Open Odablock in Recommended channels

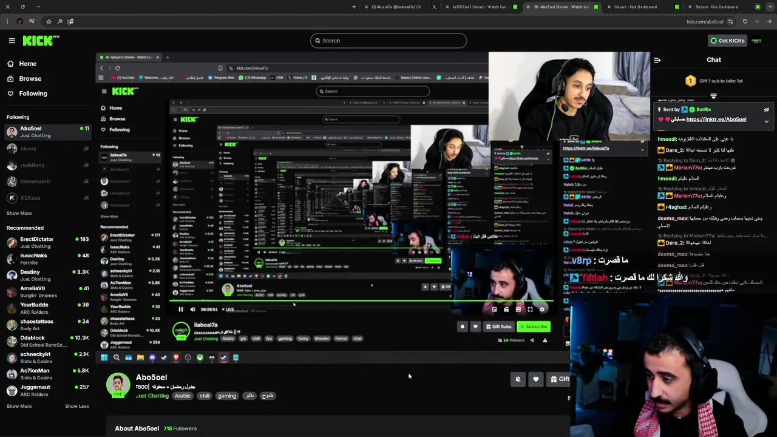pyautogui.click(x=47, y=341)
